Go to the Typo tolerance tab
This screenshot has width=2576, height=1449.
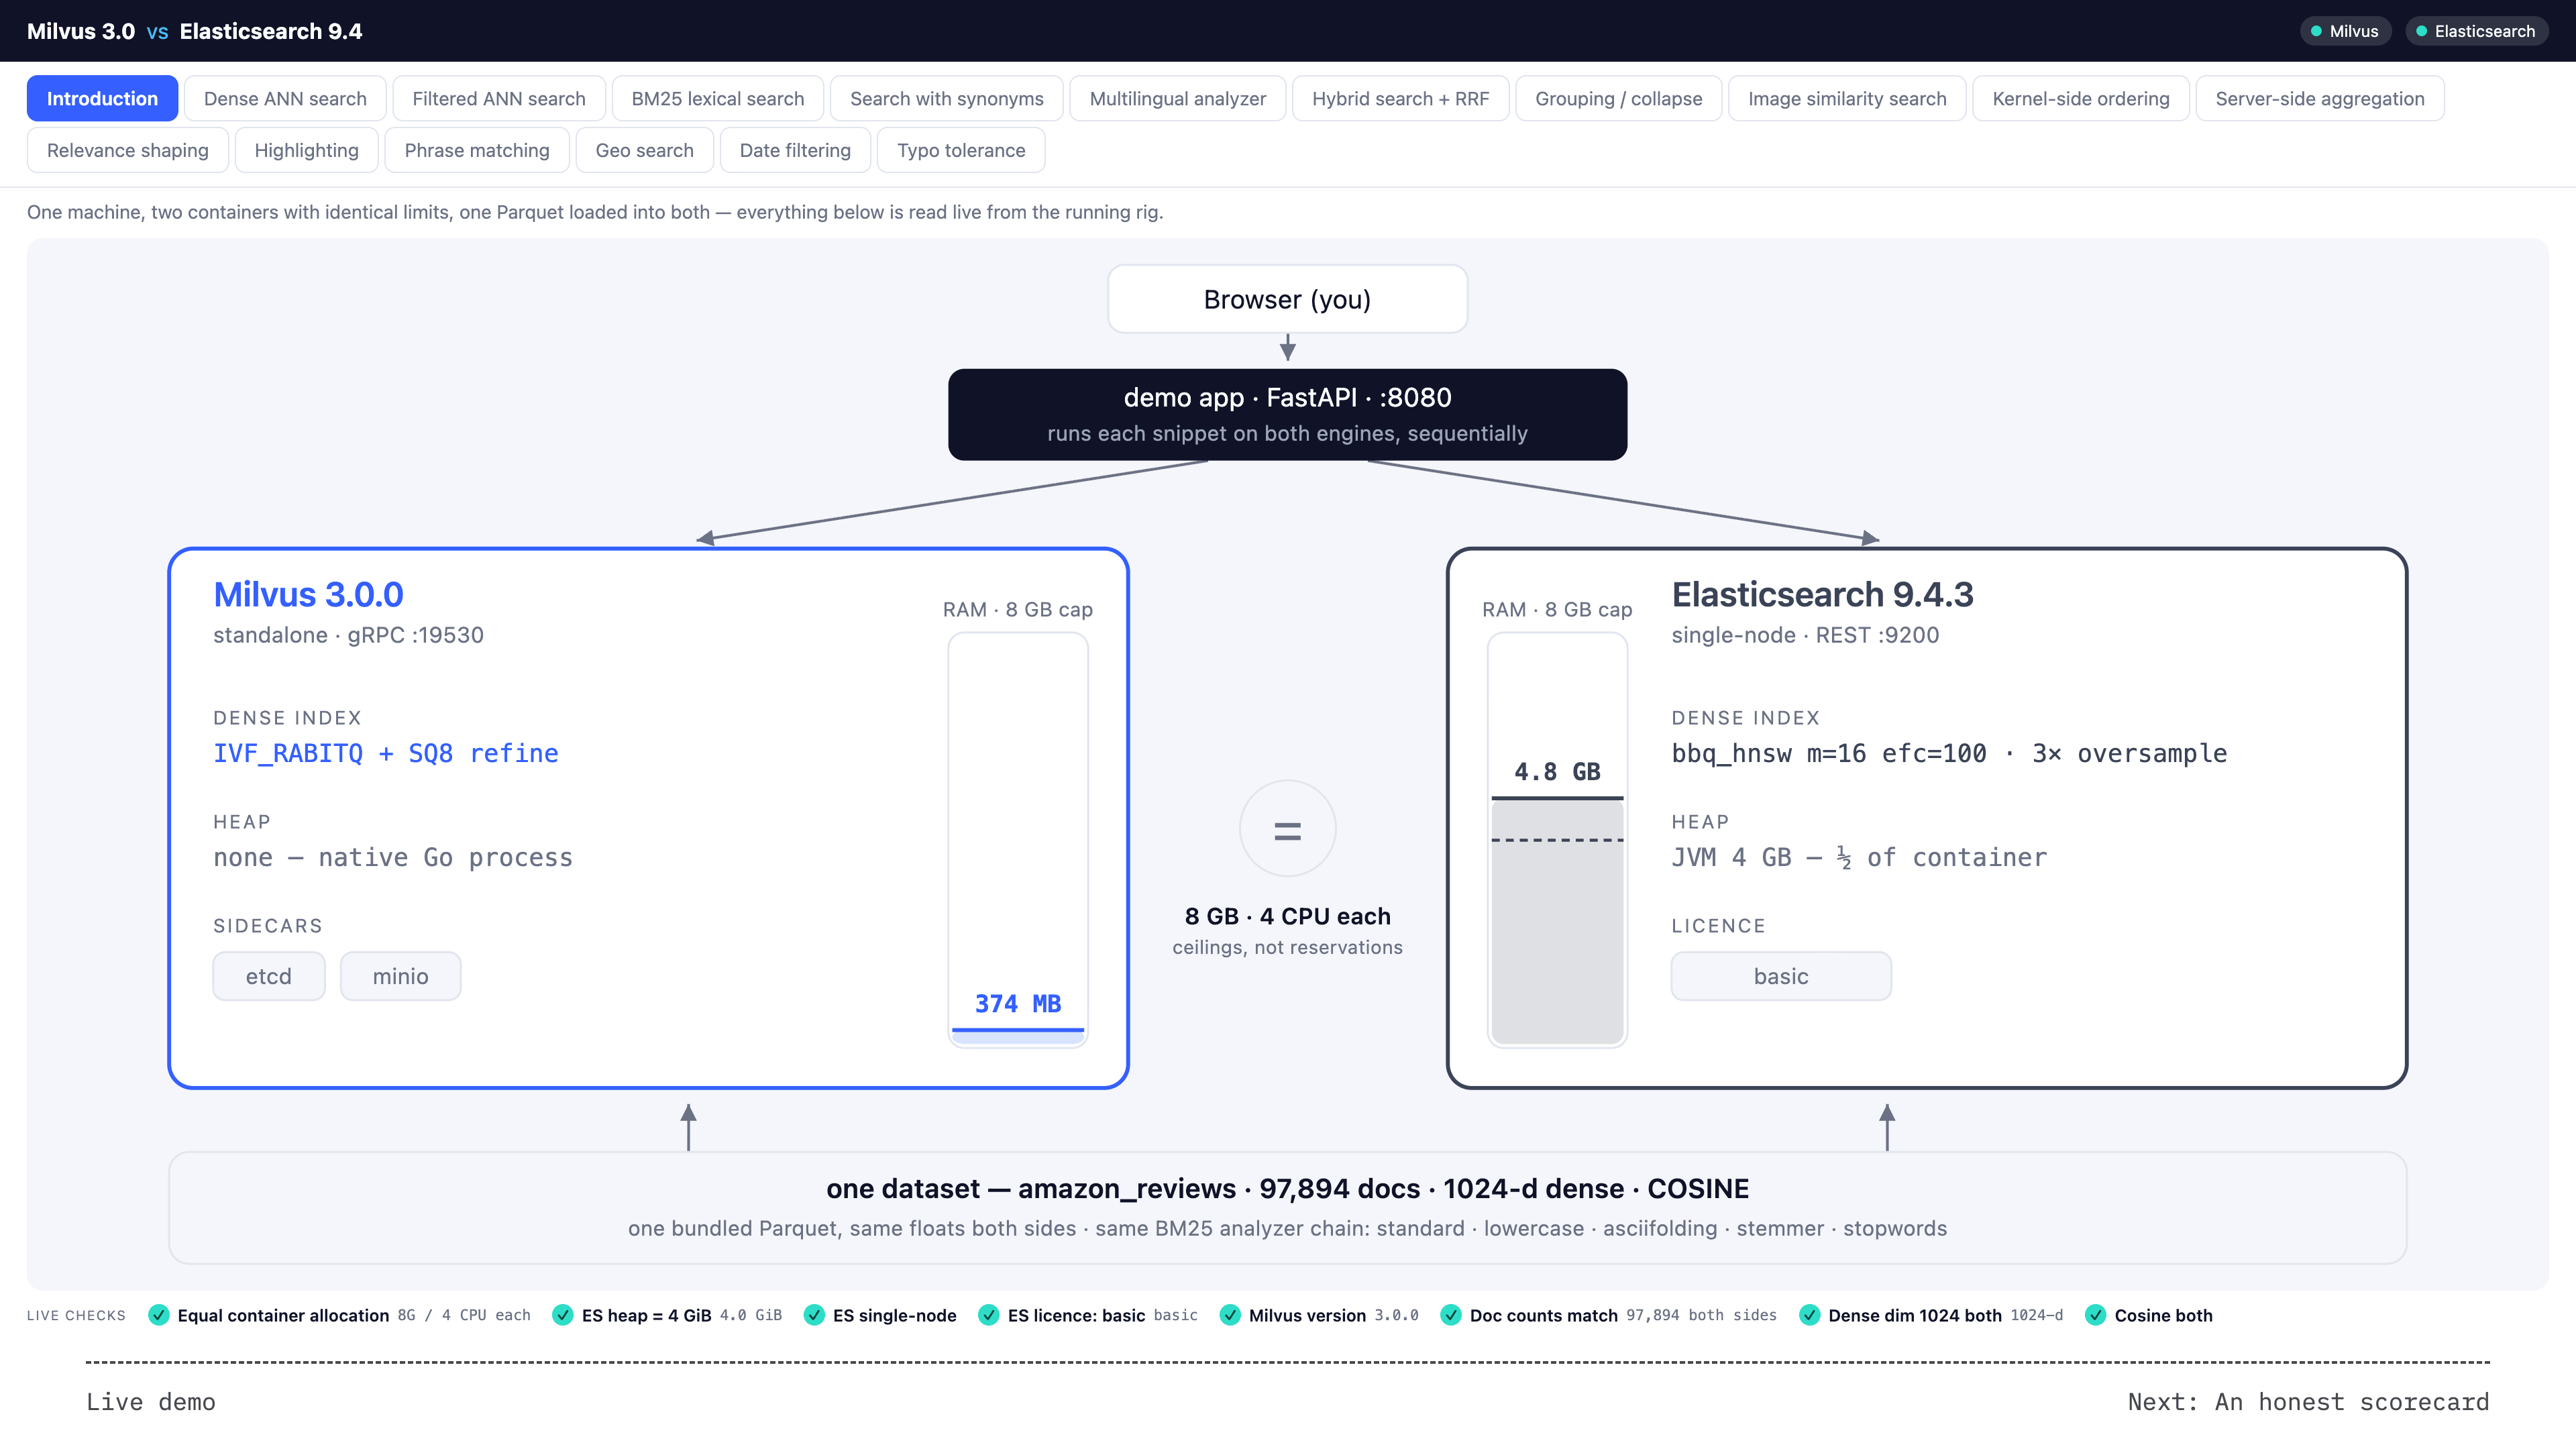pos(961,150)
